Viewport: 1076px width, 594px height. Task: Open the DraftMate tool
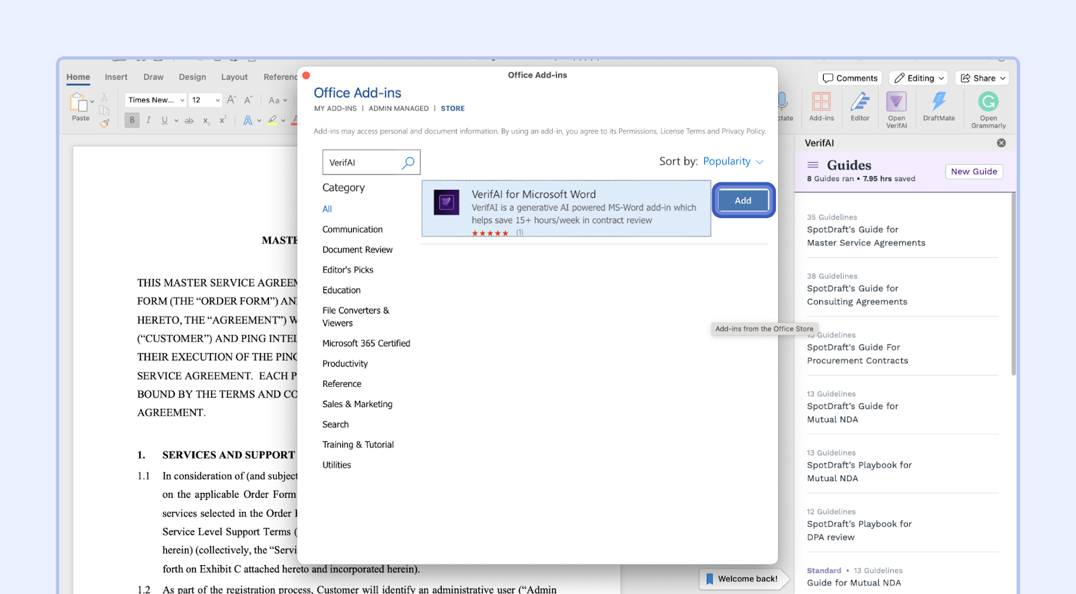coord(939,102)
